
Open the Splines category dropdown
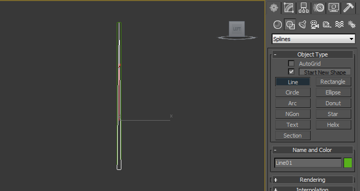click(313, 39)
